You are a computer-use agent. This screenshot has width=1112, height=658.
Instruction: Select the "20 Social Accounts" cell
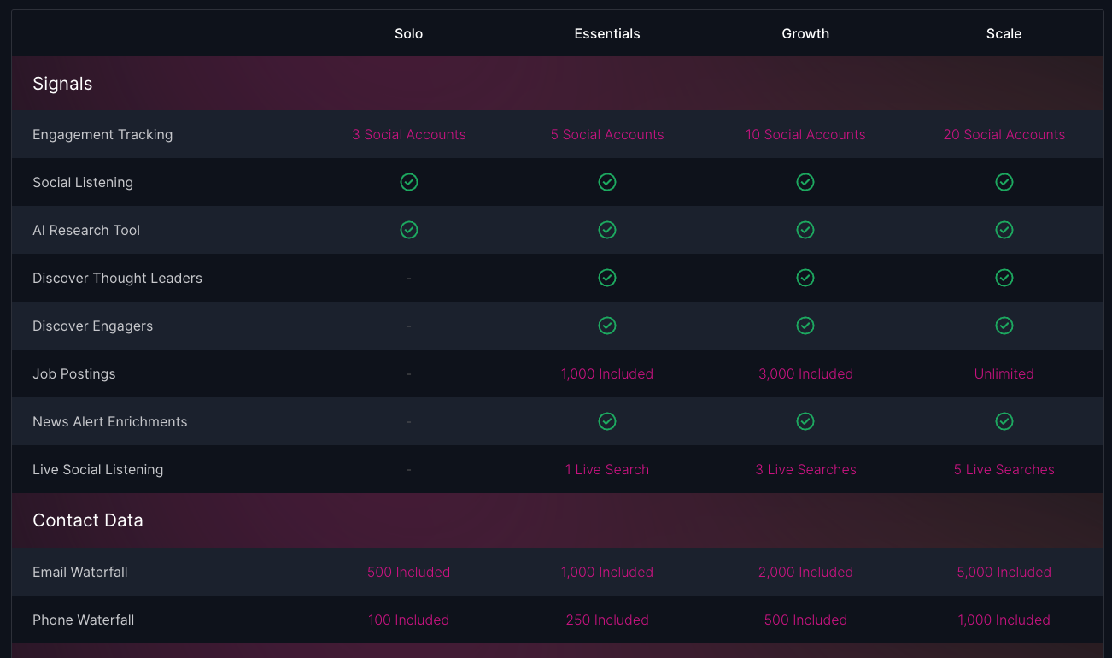pyautogui.click(x=1004, y=134)
